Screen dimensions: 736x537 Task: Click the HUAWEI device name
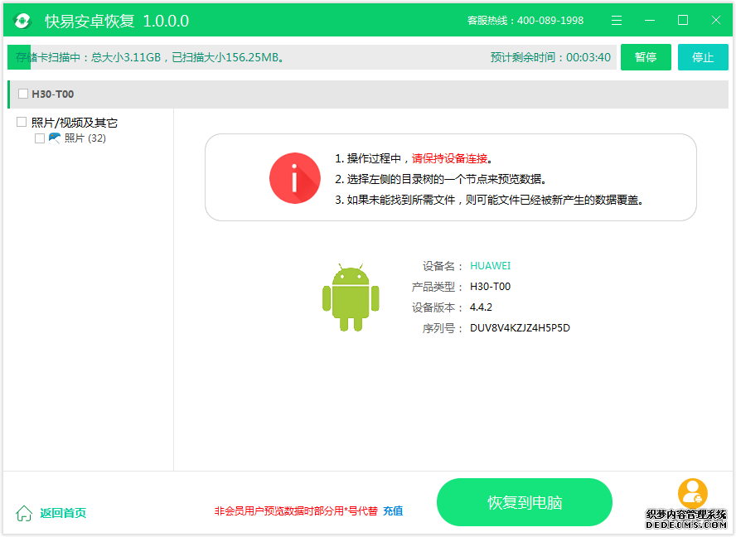490,266
